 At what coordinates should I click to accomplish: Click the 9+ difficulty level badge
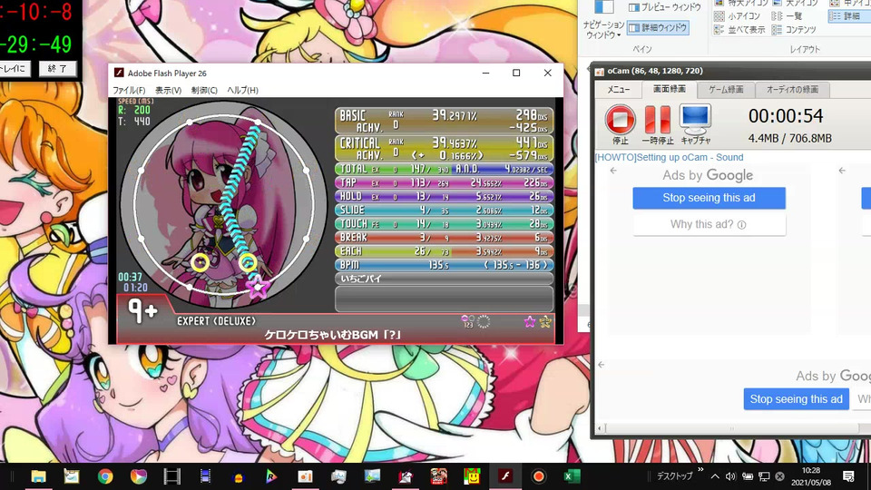[x=142, y=311]
